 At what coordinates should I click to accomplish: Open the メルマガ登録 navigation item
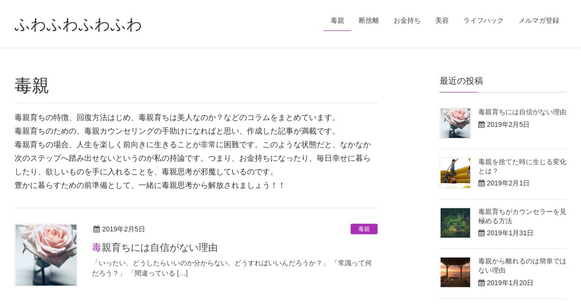click(539, 20)
